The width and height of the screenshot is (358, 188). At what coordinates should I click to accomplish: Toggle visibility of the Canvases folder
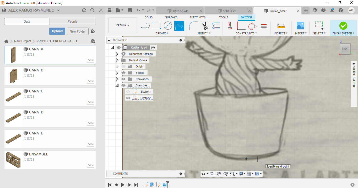click(123, 79)
